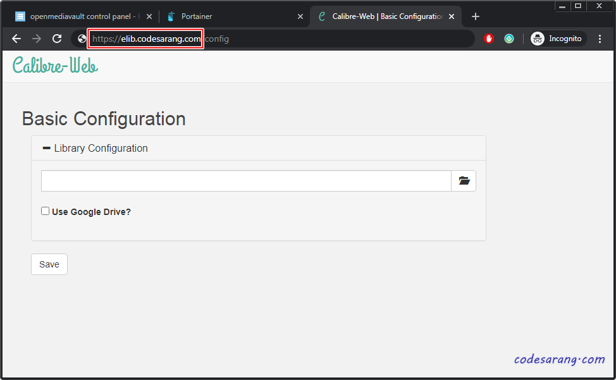Close the openmediavault tab
Screen dimensions: 616x380
149,16
